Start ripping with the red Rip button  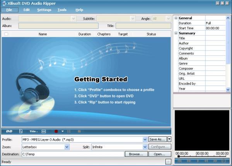56,131
